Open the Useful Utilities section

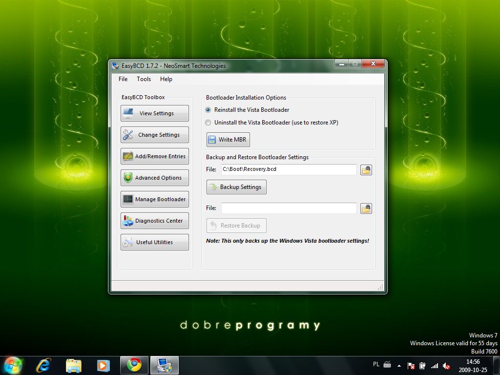tap(154, 242)
